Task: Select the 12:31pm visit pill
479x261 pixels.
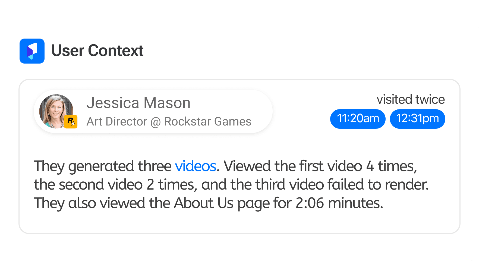Action: 417,119
